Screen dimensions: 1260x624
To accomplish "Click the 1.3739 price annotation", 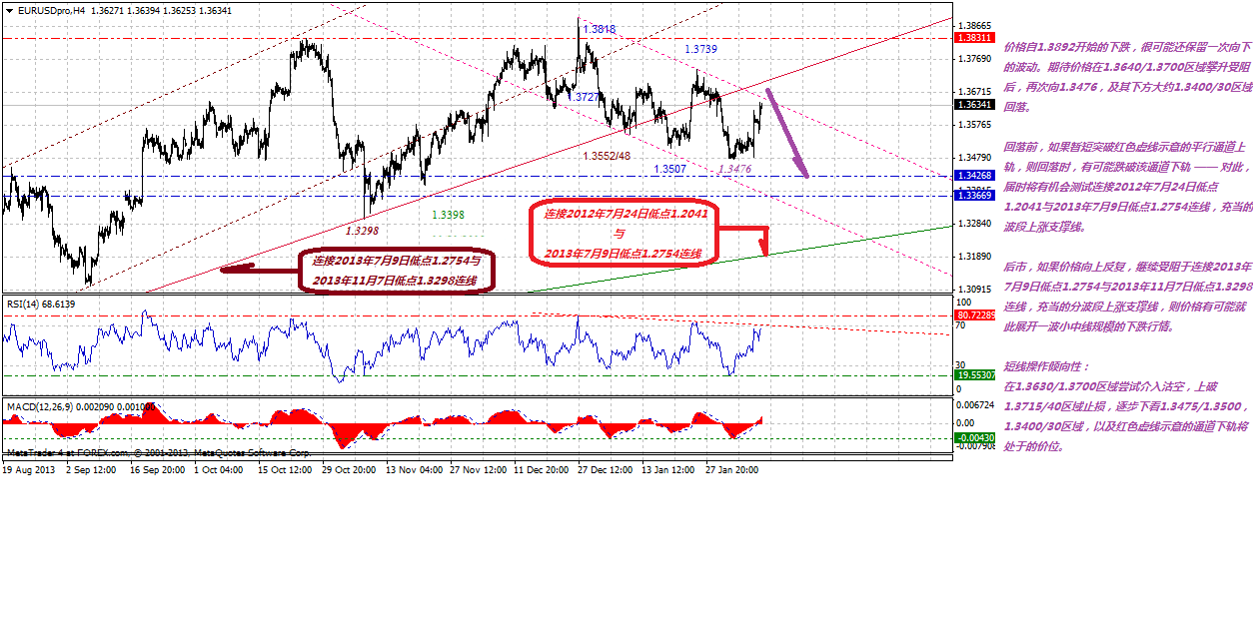I will (x=700, y=49).
